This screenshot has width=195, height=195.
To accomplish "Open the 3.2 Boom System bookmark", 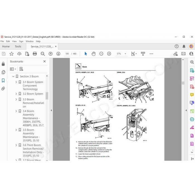I will tap(33, 94).
